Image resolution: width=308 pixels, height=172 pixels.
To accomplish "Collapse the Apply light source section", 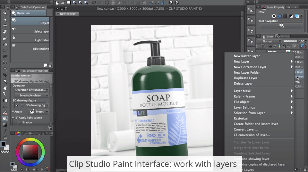I will coord(13,118).
